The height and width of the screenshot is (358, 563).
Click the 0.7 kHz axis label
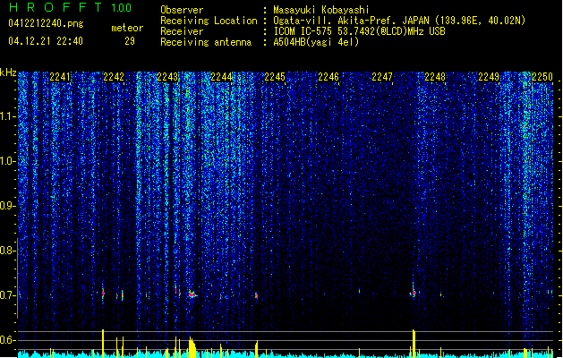click(8, 295)
